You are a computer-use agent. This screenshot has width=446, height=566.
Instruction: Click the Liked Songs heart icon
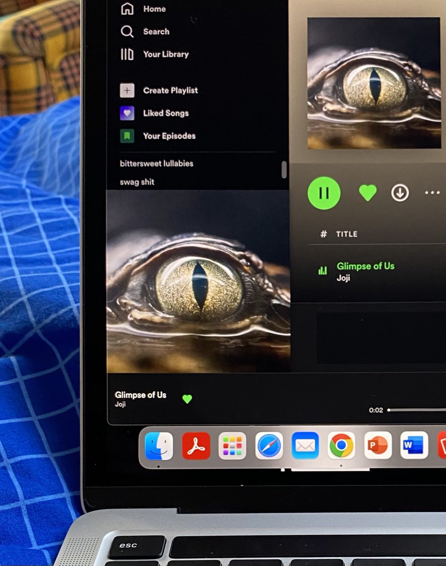point(127,113)
